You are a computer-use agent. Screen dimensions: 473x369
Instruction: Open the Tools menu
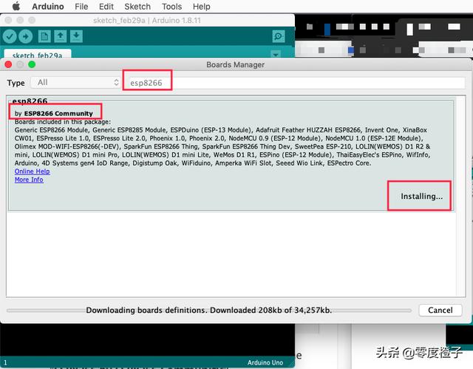(x=171, y=7)
